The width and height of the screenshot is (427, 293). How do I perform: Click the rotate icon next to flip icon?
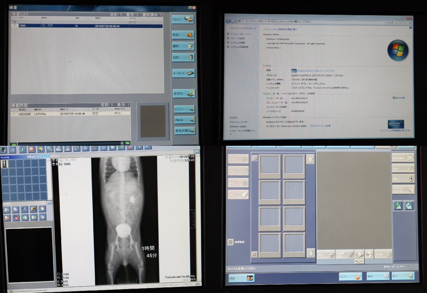(409, 205)
